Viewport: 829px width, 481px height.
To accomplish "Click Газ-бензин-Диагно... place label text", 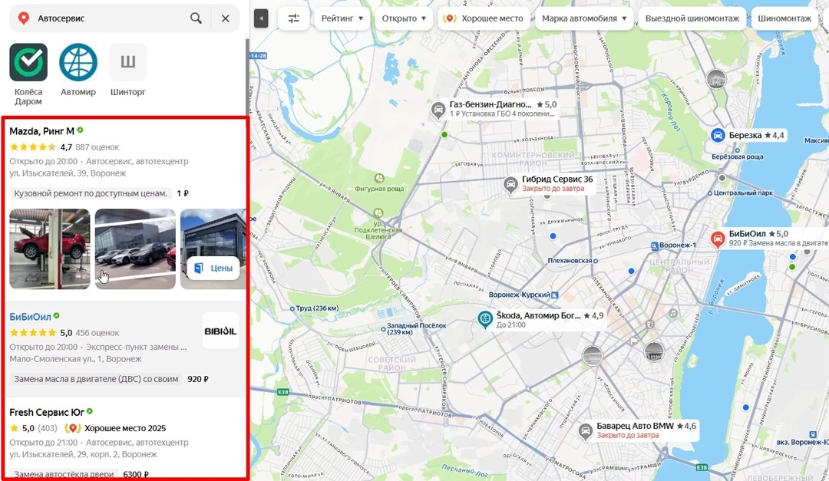I will point(490,104).
